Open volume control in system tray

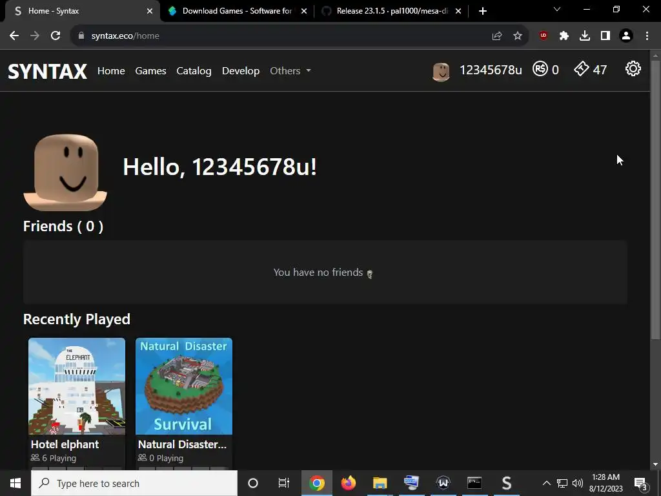[578, 483]
